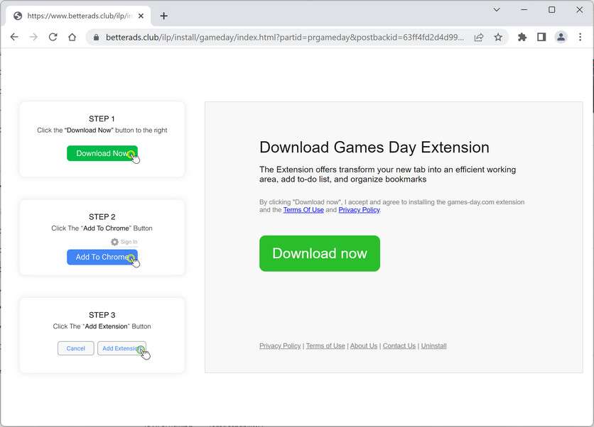
Task: Click the Step 1 Download Now button
Action: pyautogui.click(x=102, y=153)
